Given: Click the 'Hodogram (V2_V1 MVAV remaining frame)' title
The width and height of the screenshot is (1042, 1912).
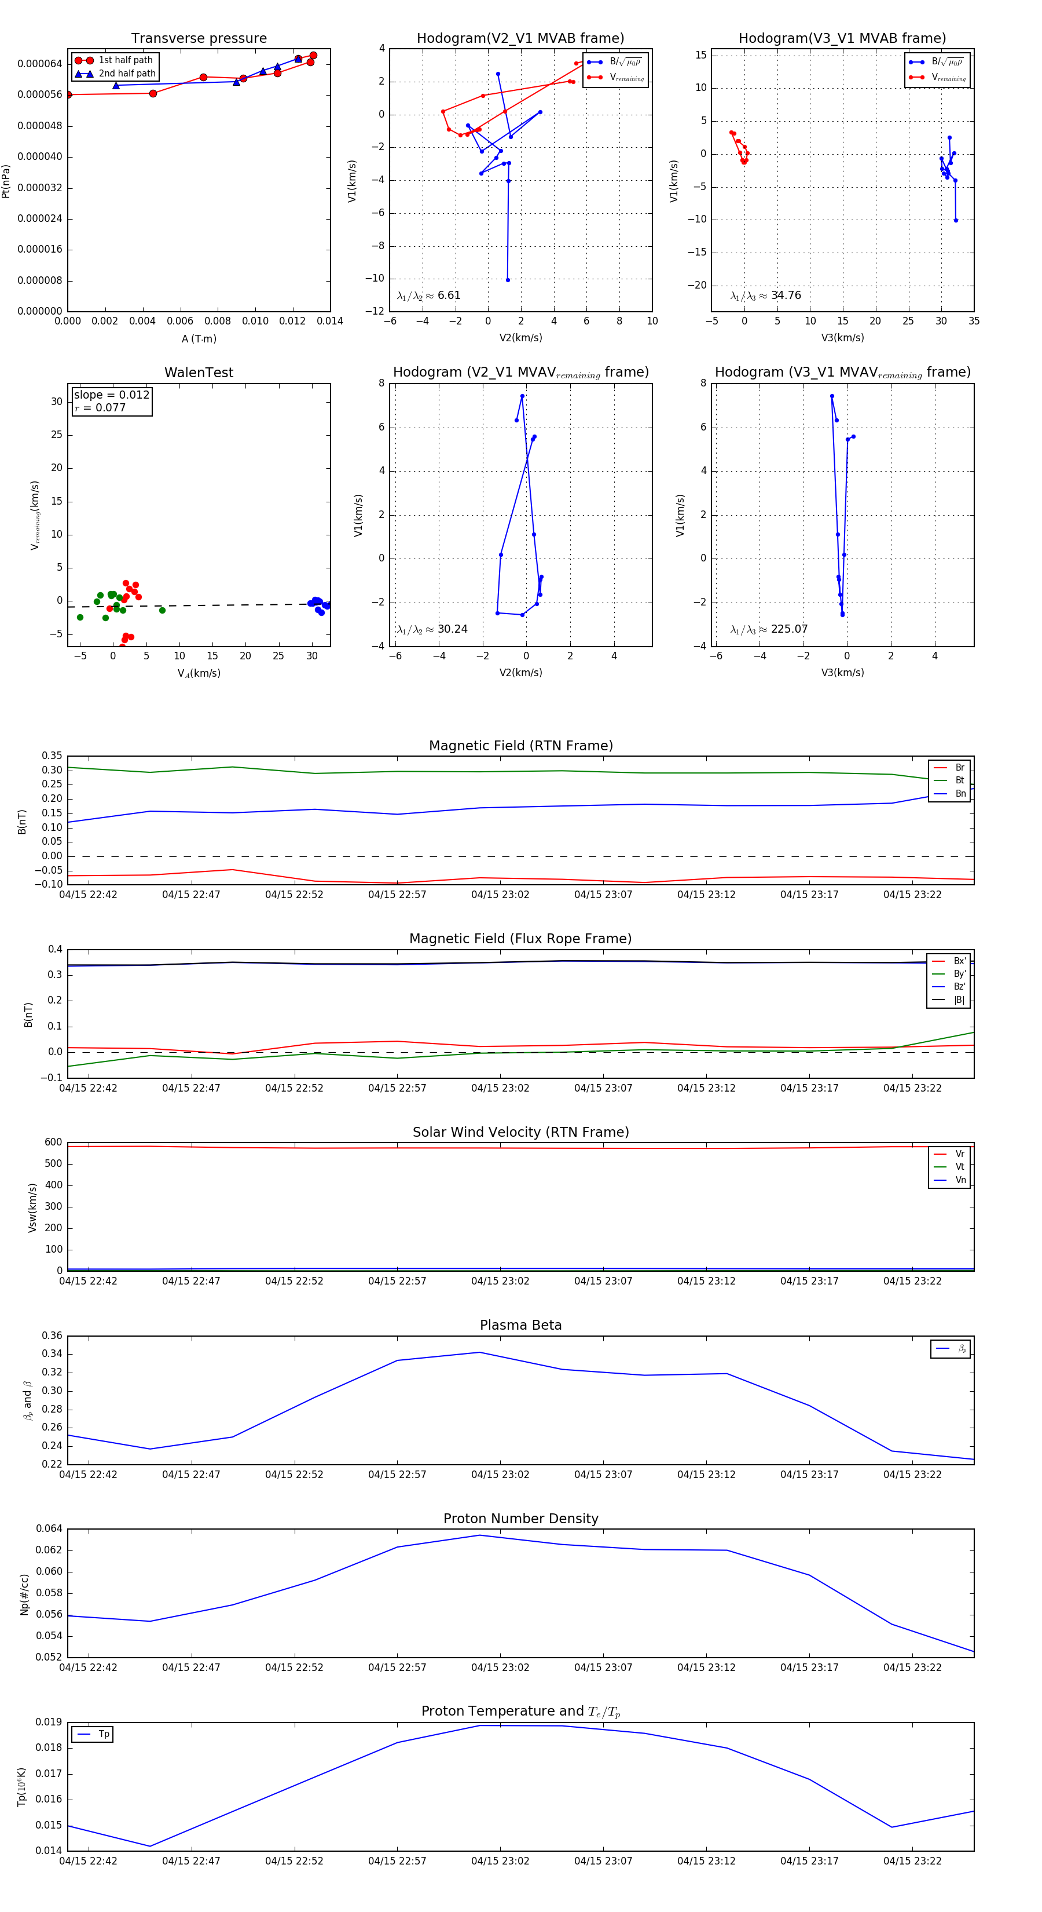Looking at the screenshot, I should [x=520, y=373].
